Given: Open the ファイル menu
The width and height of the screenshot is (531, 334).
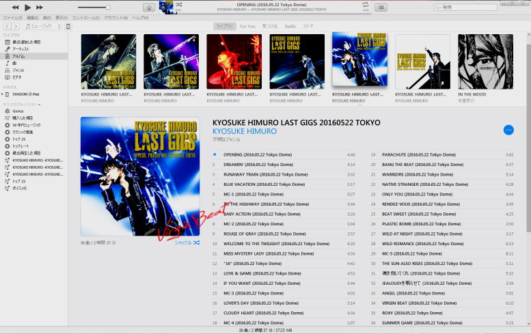Looking at the screenshot, I should (12, 18).
